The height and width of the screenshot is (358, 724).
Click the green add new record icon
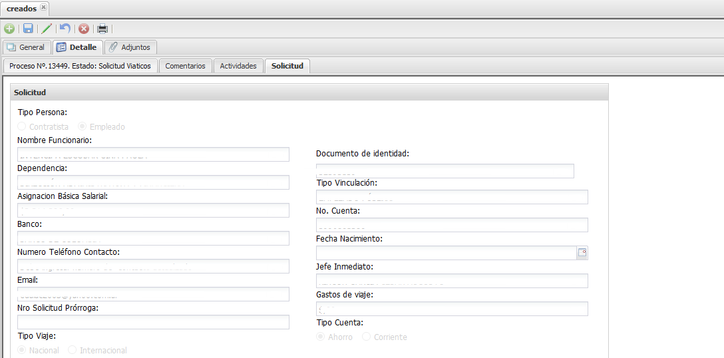tap(9, 29)
